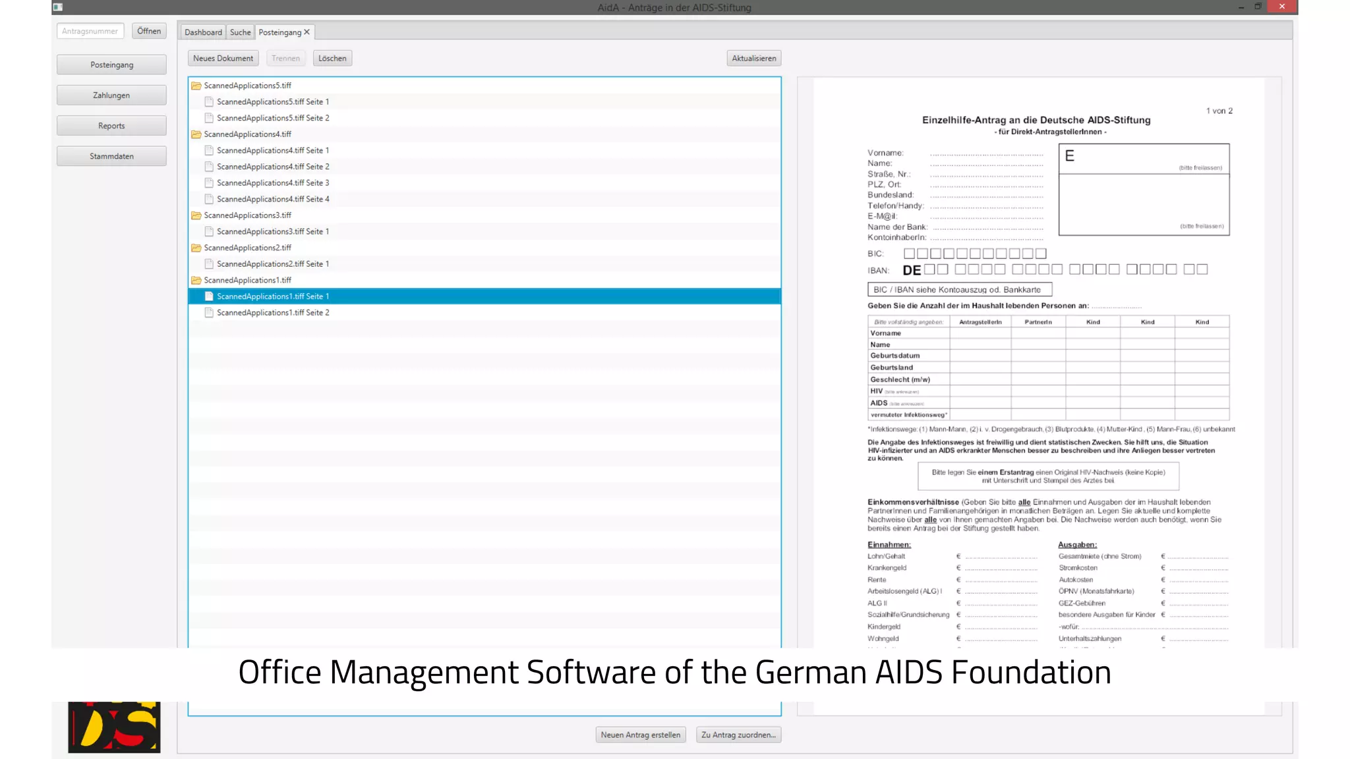The image size is (1350, 759).
Task: Select ScannedApplications1.tiff Seite 2 in the tree
Action: pyautogui.click(x=273, y=313)
